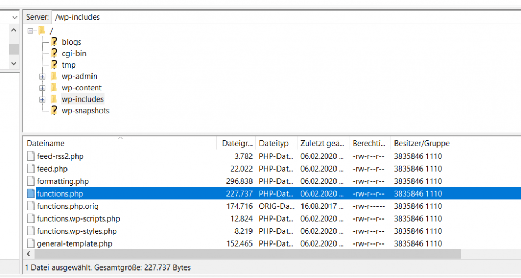Select the cgi-bin folder in tree
521x278 pixels.
pyautogui.click(x=74, y=54)
